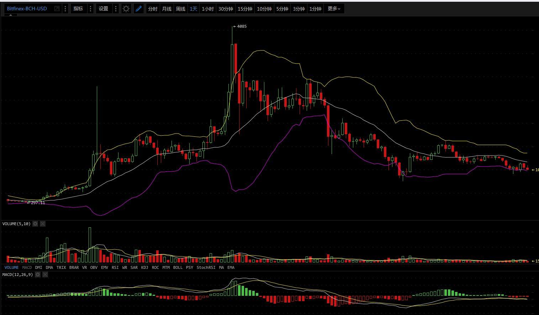Select the 30分钟 timeframe
This screenshot has width=539, height=315.
point(226,9)
